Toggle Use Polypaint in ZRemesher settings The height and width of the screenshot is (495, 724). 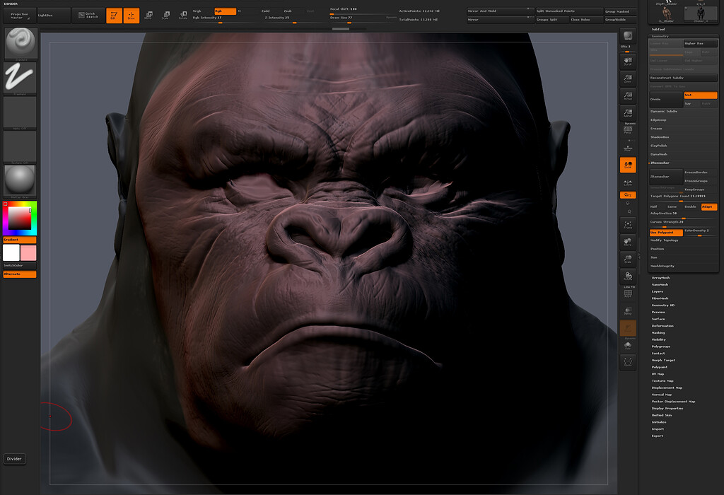665,232
